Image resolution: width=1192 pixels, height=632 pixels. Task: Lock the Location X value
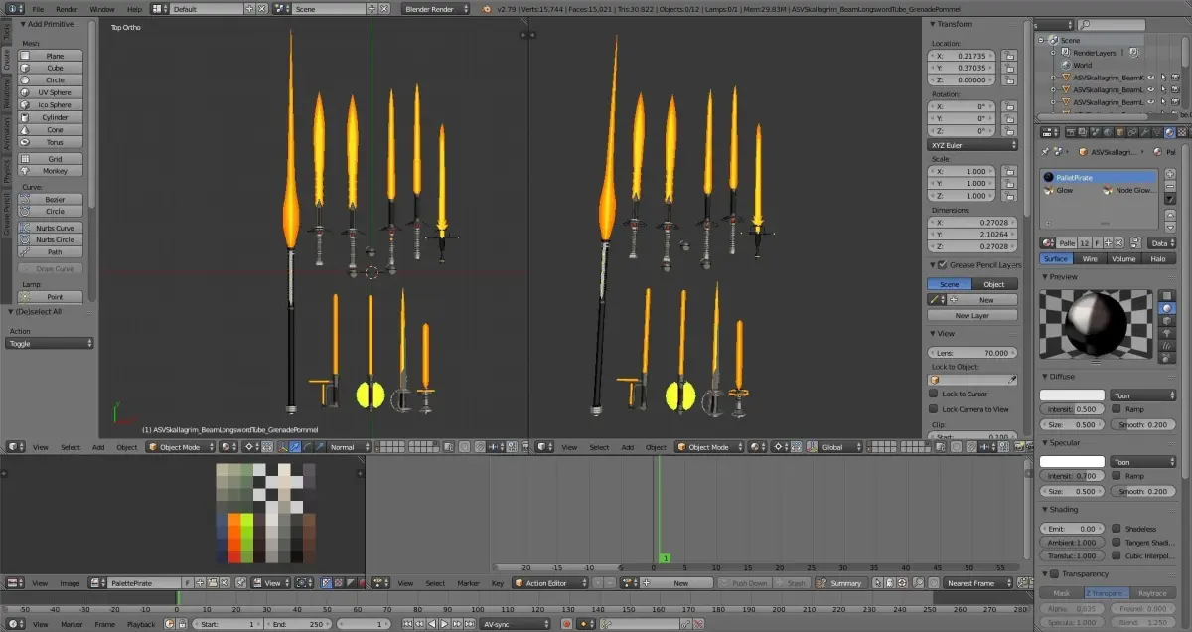coord(1010,56)
